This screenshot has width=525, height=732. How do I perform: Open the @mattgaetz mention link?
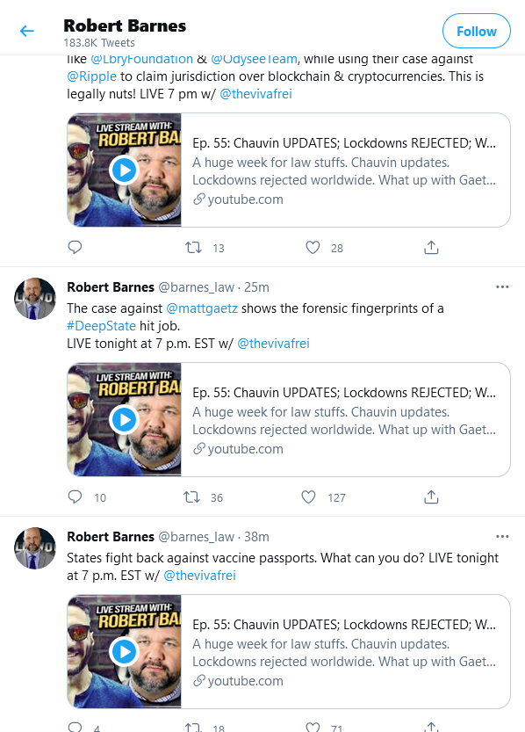[202, 308]
